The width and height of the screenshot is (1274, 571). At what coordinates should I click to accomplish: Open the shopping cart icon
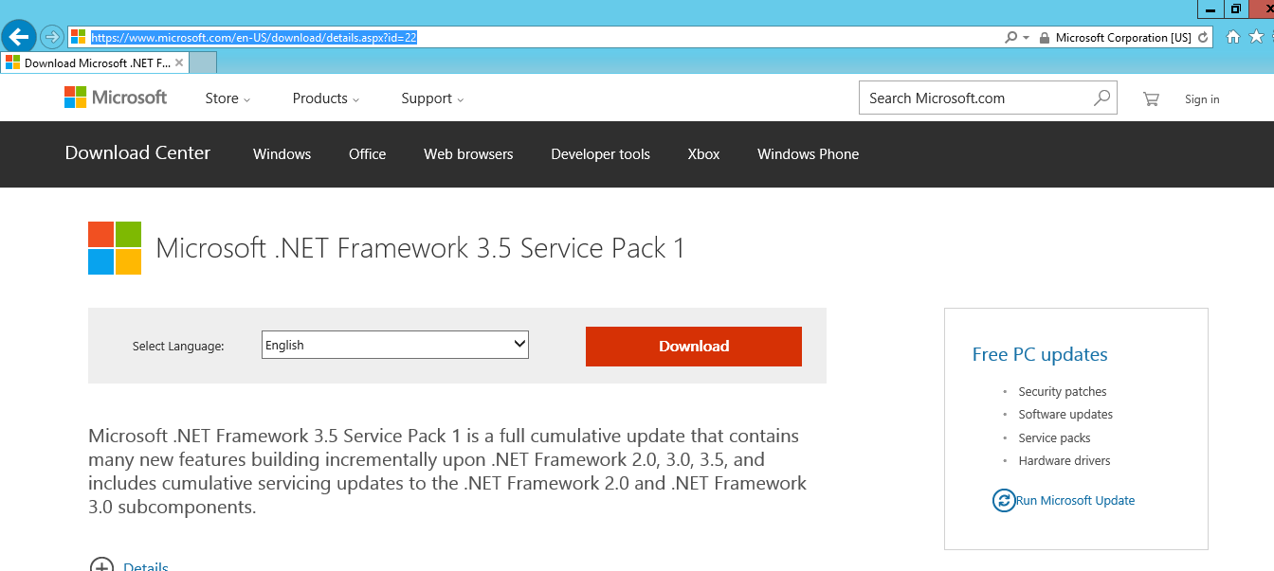click(1151, 98)
